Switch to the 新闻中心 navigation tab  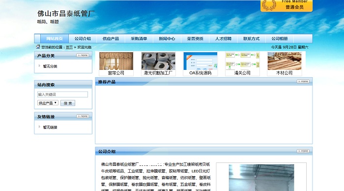(167, 39)
